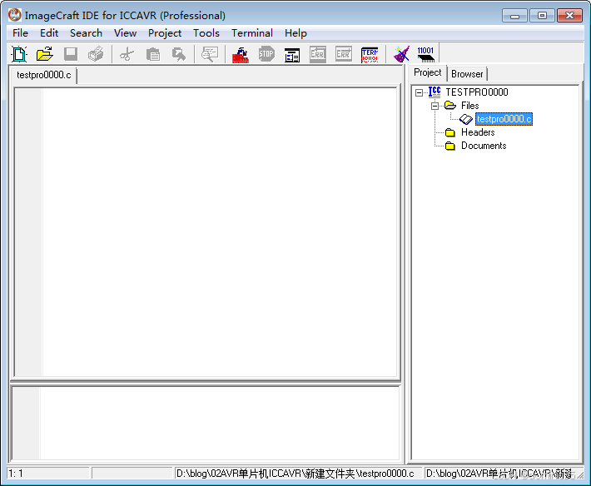Collapse the TESTPRO0000 project node
The height and width of the screenshot is (486, 591).
419,92
